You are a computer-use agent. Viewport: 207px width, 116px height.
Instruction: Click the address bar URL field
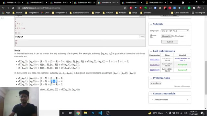[x=71, y=8]
